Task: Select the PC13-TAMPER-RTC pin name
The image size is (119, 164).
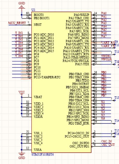Action: pos(47,77)
